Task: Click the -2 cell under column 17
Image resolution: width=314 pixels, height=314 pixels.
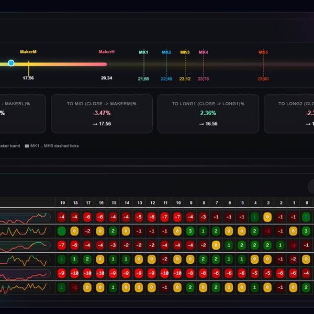Action: [87, 231]
